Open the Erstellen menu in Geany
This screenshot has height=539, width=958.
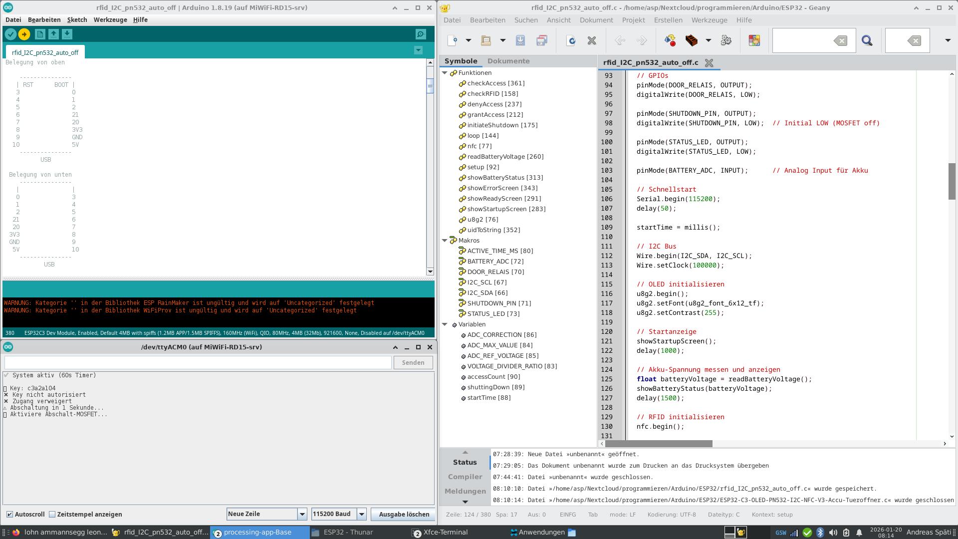coord(668,20)
